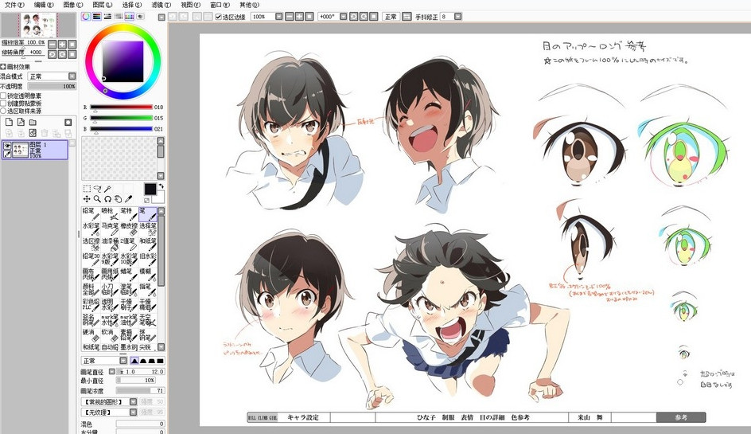Create a new layer with the page icon
751x434 pixels.
tap(9, 123)
